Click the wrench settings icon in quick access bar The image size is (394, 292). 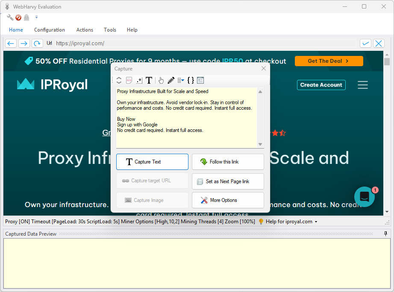(10, 18)
